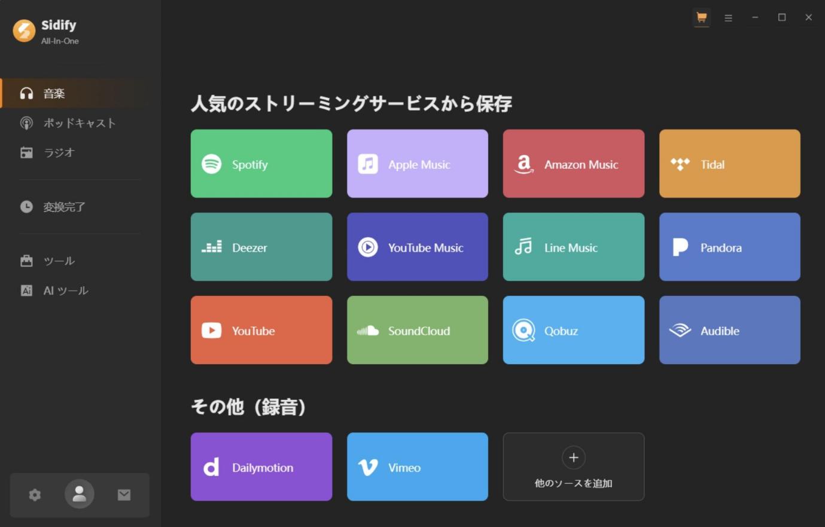Click the Spotify logo icon
The height and width of the screenshot is (527, 825).
click(212, 164)
